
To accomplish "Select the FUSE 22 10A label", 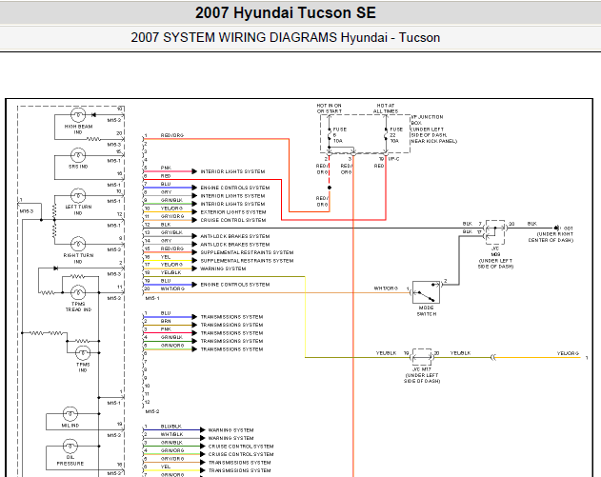I will click(396, 135).
